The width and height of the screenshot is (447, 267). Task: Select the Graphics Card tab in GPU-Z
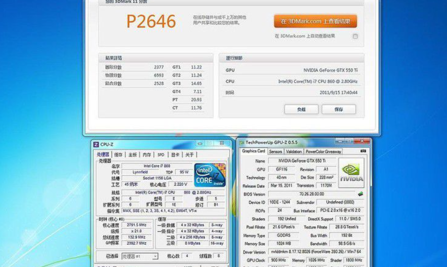tap(254, 151)
